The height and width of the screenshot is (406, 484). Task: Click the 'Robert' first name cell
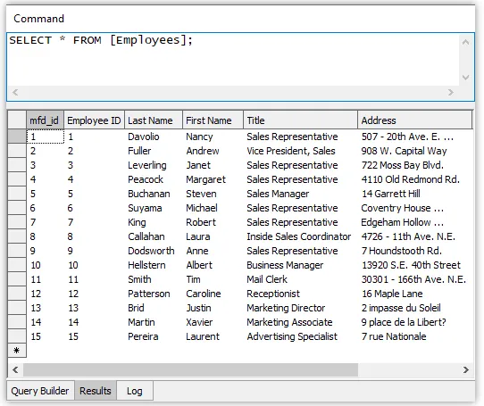(x=213, y=222)
